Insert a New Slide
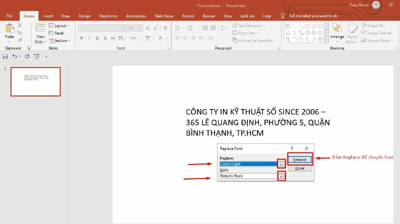 point(40,33)
